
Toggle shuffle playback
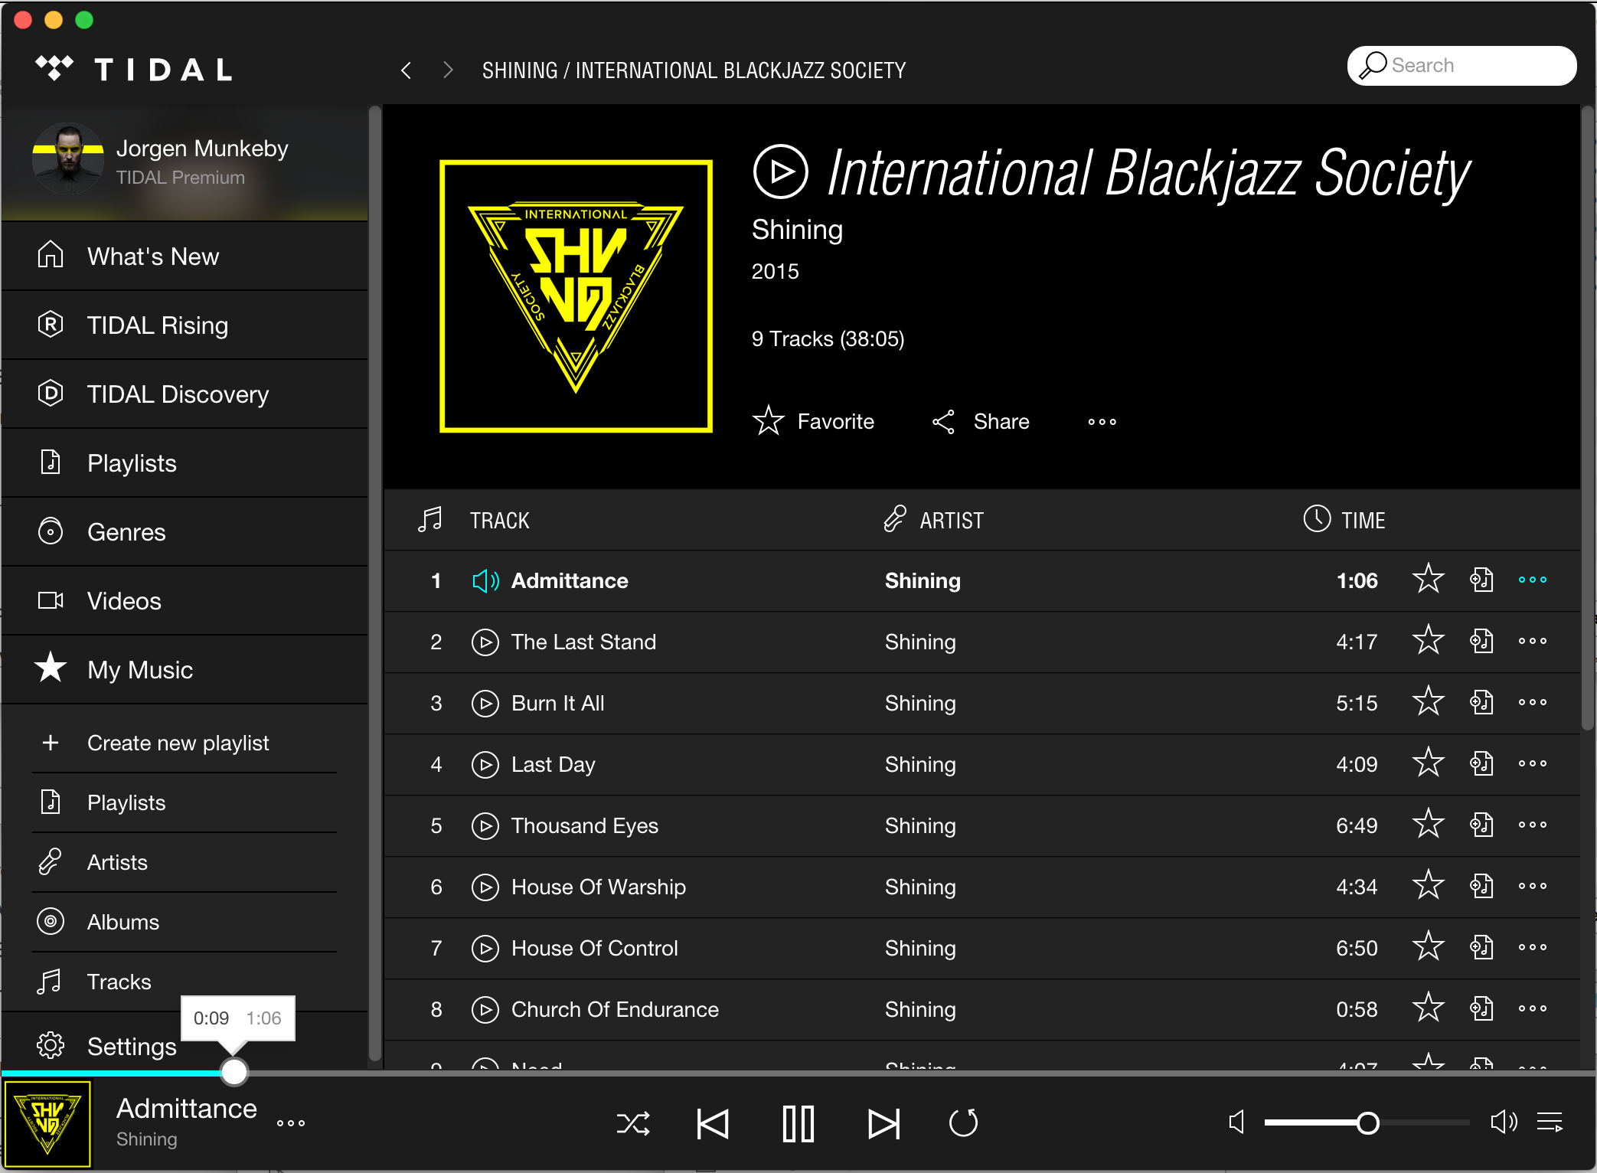(x=633, y=1123)
